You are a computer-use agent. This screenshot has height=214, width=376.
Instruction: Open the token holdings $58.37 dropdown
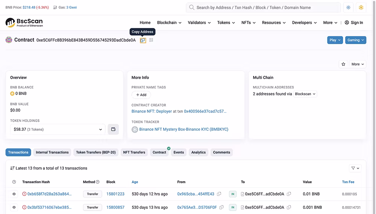[58, 129]
